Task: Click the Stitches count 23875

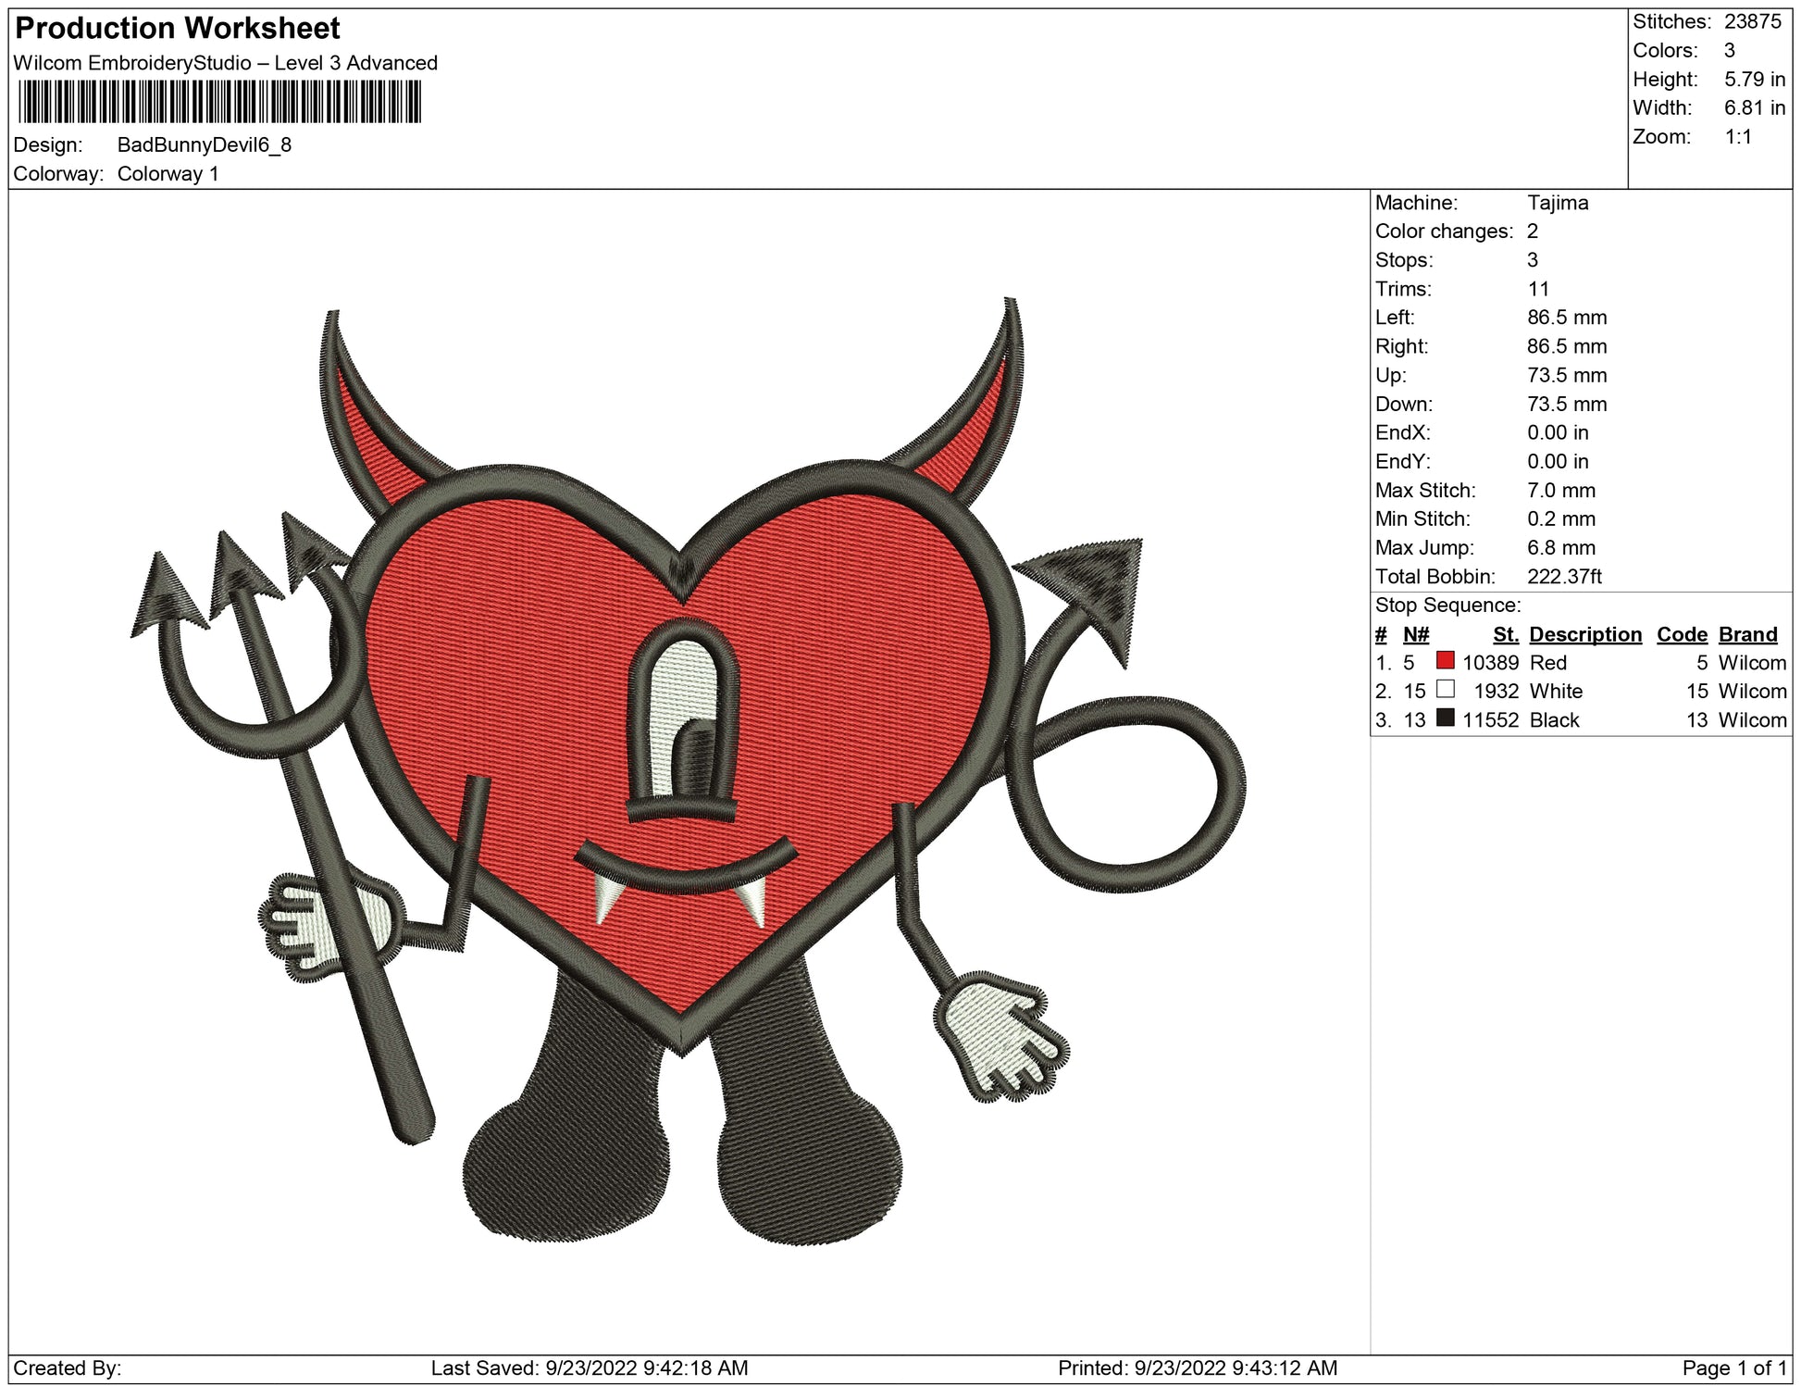Action: coord(1752,22)
